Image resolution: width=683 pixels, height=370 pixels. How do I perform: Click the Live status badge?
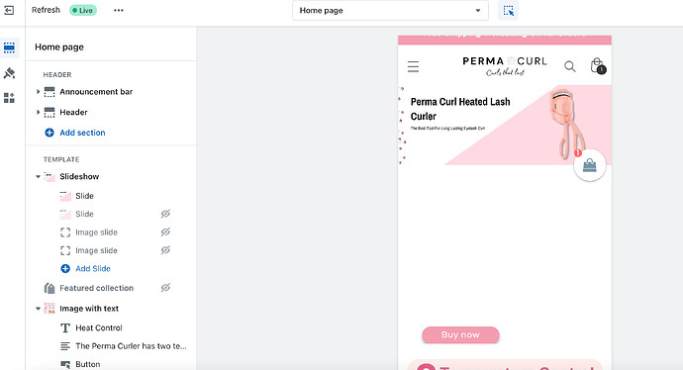pyautogui.click(x=83, y=11)
